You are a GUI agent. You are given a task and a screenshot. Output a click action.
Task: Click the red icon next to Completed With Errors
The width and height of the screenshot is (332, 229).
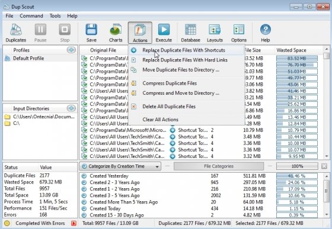pos(74,223)
